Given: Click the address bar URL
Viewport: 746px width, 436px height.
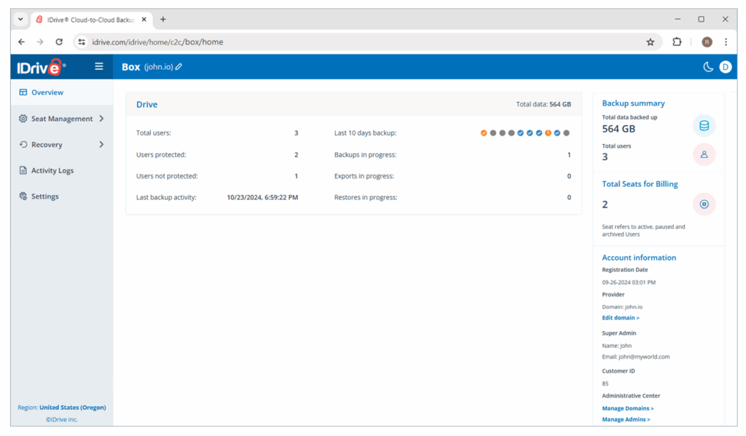Looking at the screenshot, I should click(157, 41).
